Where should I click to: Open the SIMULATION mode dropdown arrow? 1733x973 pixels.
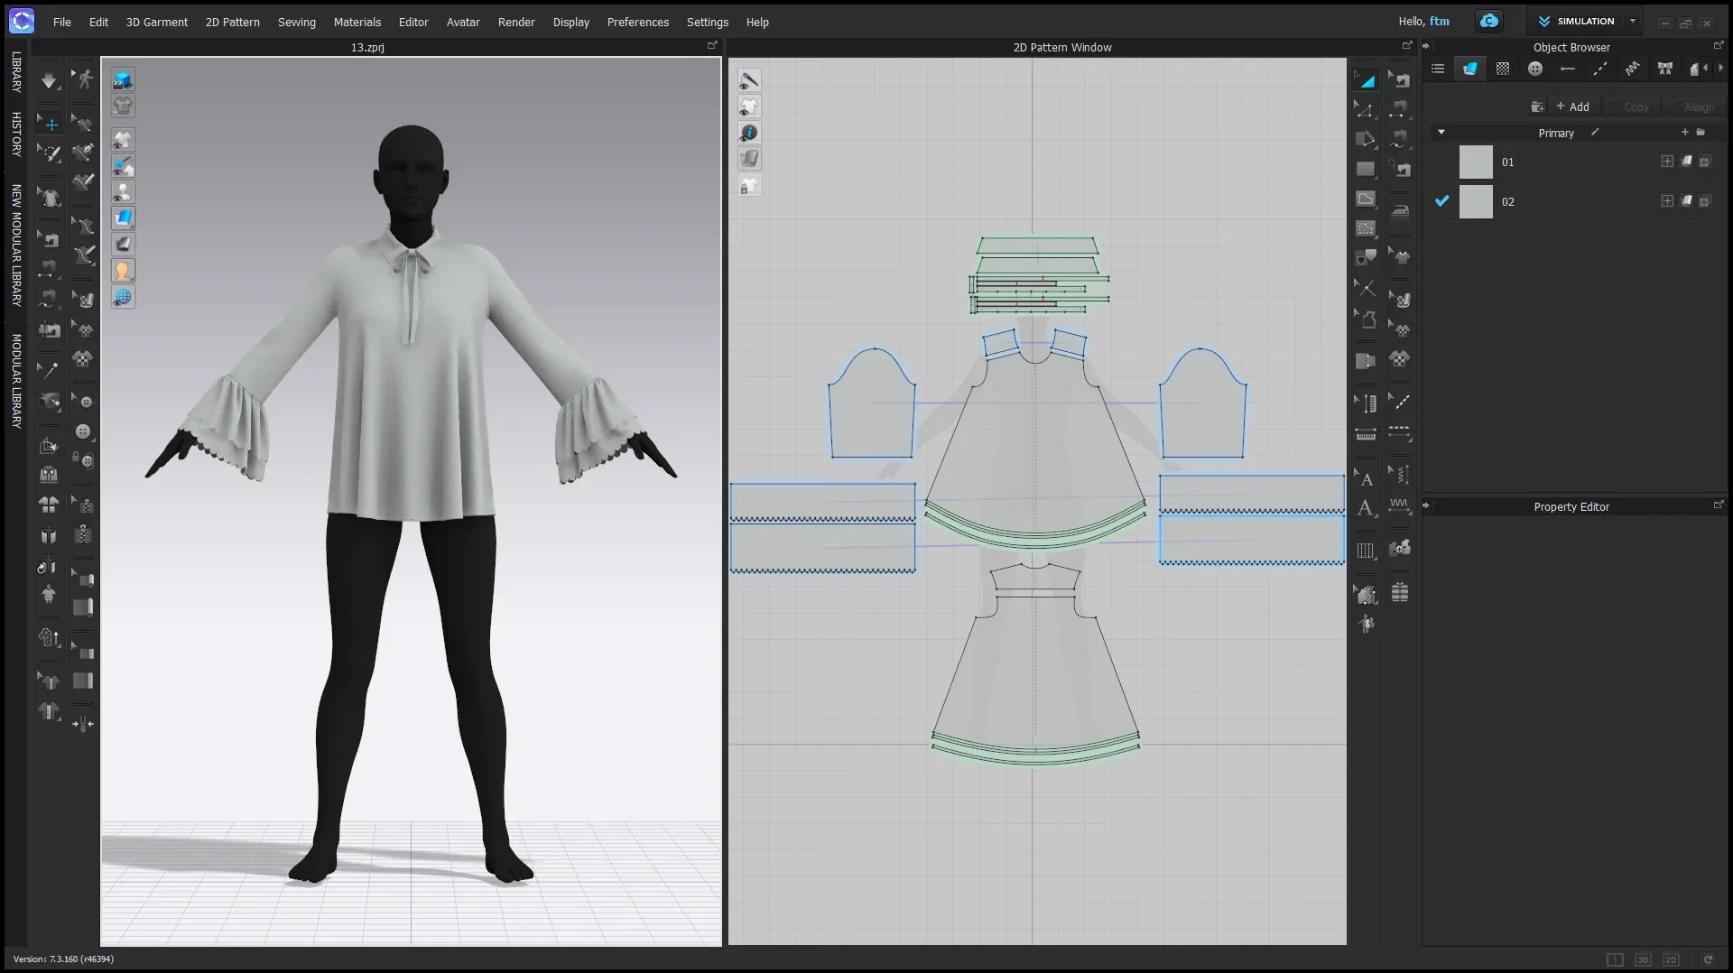click(x=1632, y=21)
